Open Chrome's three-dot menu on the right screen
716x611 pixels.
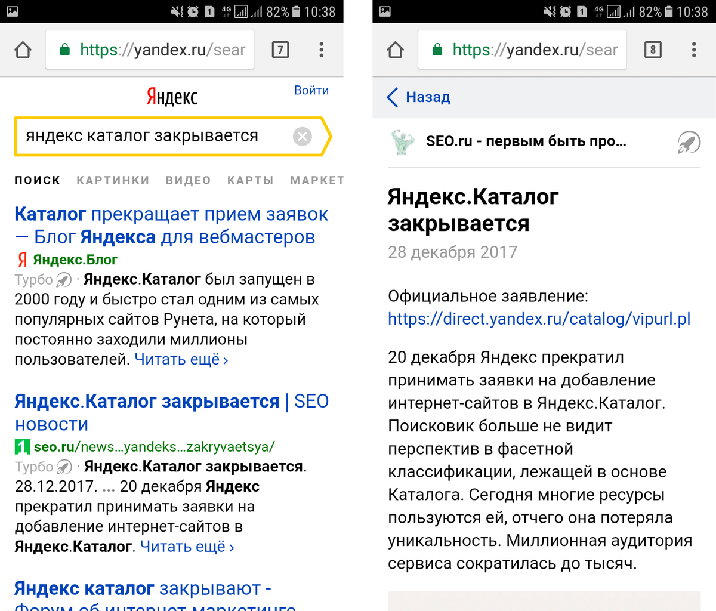(x=694, y=50)
